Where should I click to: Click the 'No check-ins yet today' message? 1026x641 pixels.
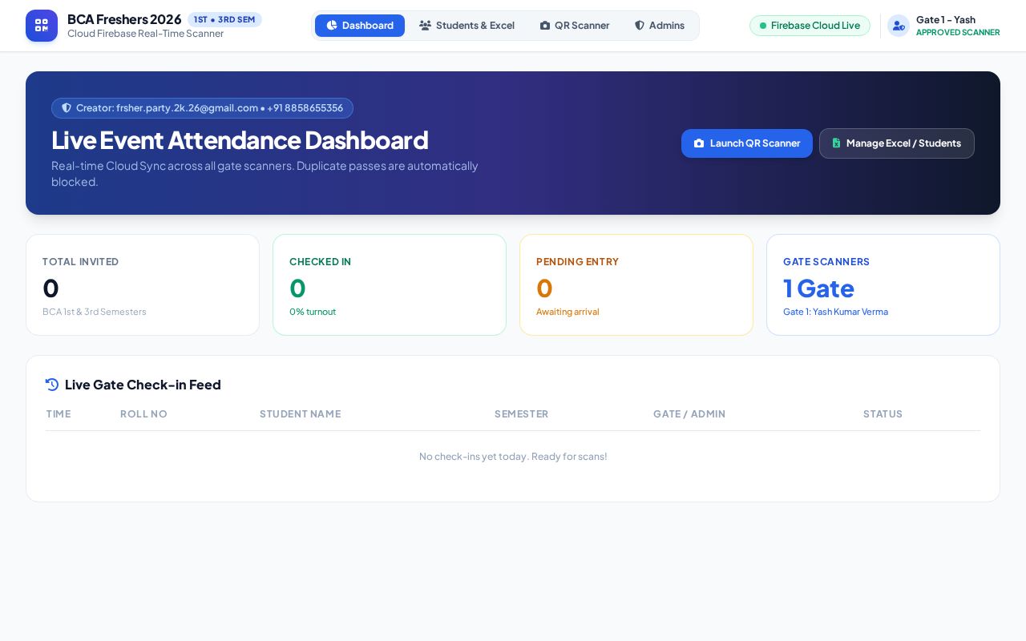pos(513,457)
